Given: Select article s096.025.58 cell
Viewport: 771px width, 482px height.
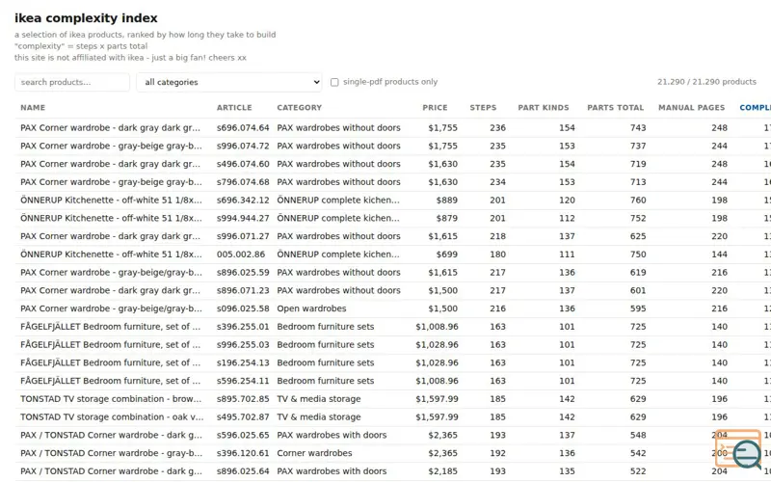Looking at the screenshot, I should tap(243, 308).
